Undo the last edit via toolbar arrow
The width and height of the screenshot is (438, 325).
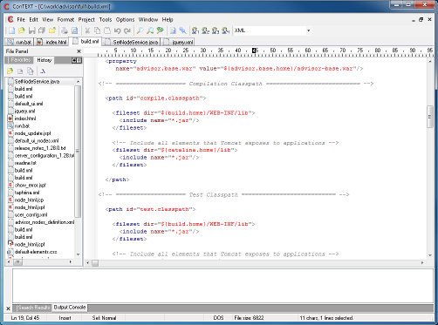[x=118, y=30]
